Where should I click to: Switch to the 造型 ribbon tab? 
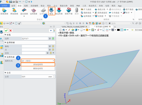tap(13, 6)
